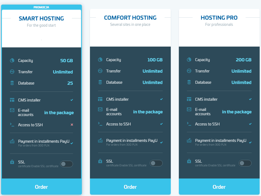This screenshot has width=261, height=196.
Task: Click 'Payment in installments PayU' in Hosting Pro
Action: coord(221,141)
